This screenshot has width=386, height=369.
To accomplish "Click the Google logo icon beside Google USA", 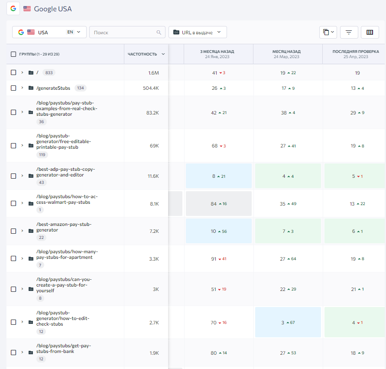I will point(13,9).
